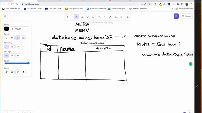
Task: Select the 'col_name dataatype (size' text
Action: coord(168,54)
